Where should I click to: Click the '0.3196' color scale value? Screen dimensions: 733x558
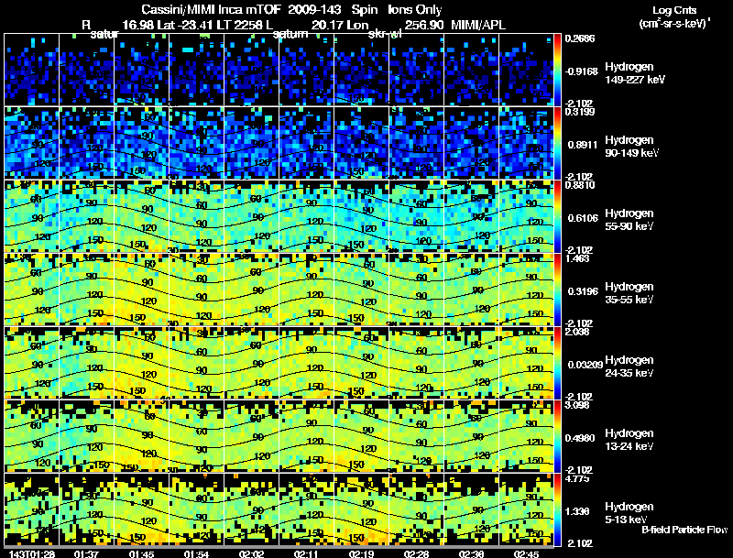[583, 291]
